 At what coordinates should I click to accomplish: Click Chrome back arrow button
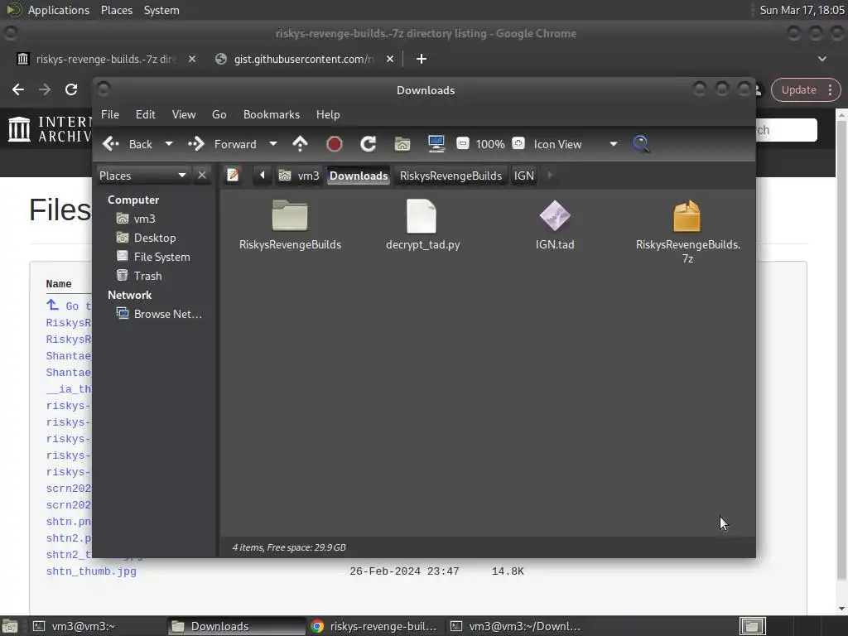18,89
